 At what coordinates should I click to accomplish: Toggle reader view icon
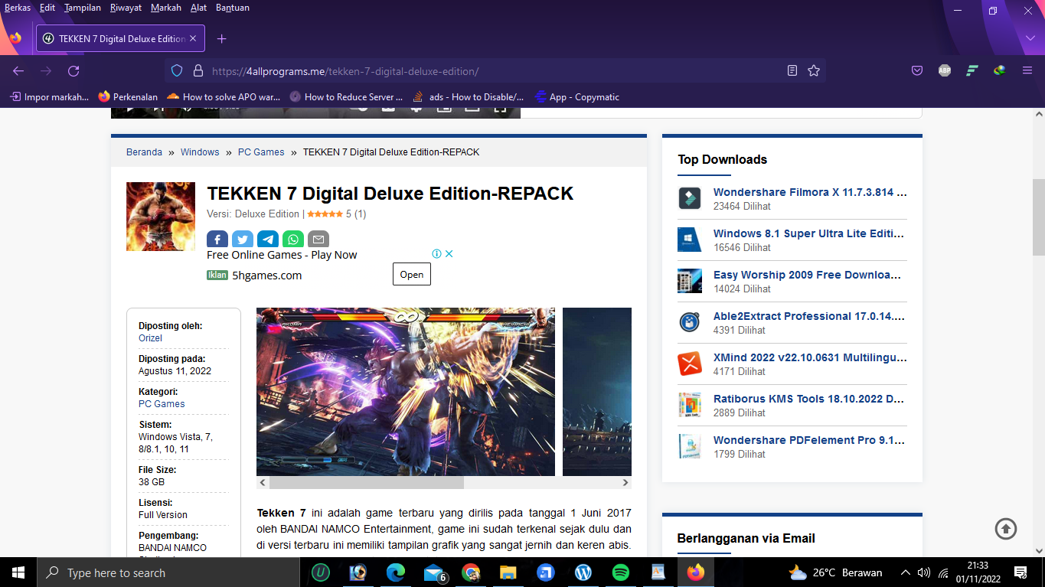(792, 70)
